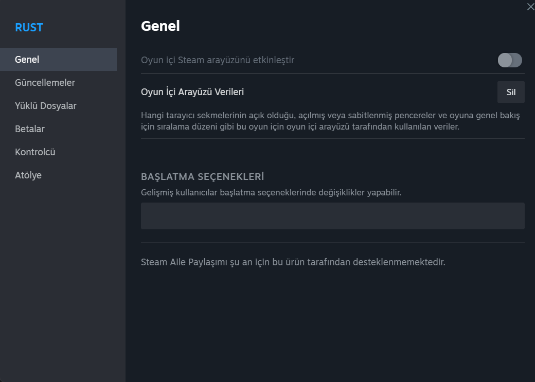Click the Genel page heading

[160, 26]
